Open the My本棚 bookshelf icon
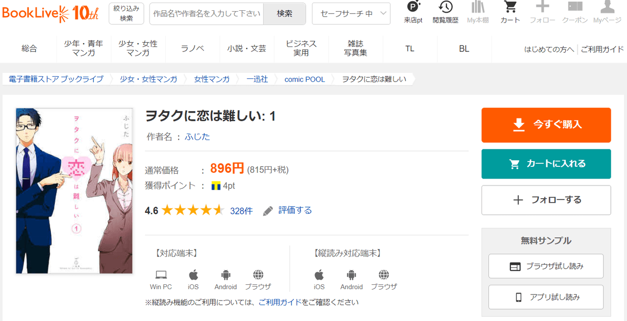Image resolution: width=627 pixels, height=321 pixels. click(478, 7)
